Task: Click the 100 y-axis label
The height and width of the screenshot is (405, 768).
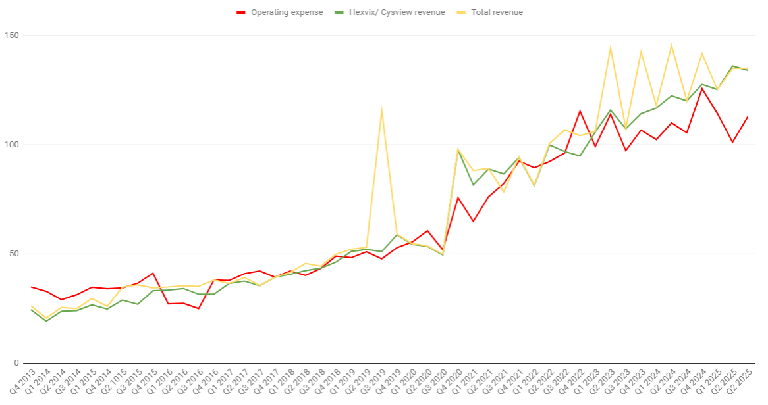Action: coord(11,145)
